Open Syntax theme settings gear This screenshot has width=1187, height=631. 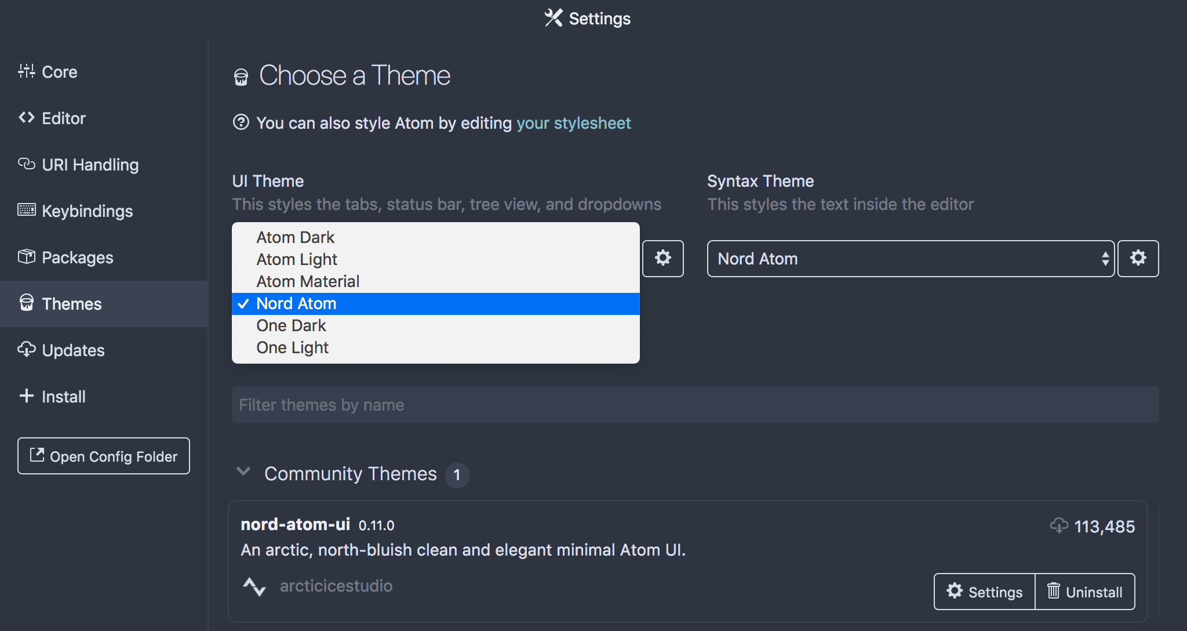[1138, 259]
